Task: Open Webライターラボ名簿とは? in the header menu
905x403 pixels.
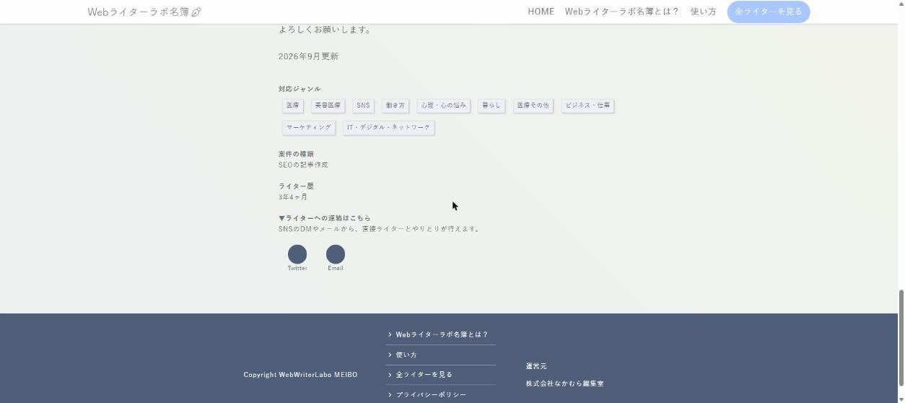Action: (x=622, y=12)
